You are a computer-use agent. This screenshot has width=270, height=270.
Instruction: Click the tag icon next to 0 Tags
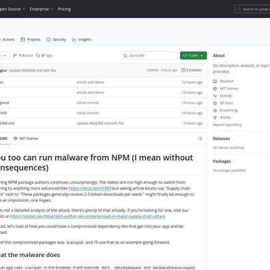(x=38, y=55)
